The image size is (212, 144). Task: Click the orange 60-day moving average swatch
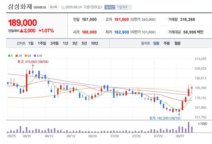pos(26,56)
